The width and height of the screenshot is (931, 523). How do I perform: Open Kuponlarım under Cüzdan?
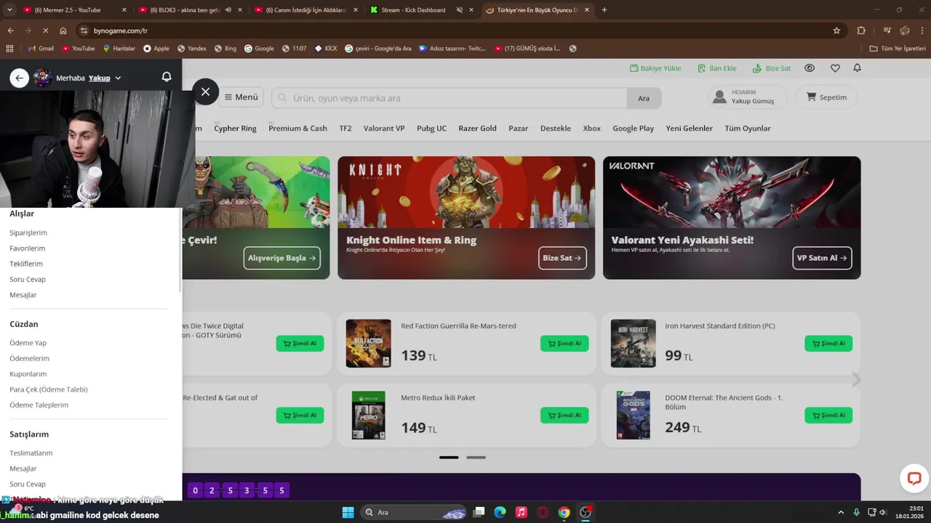tap(28, 374)
